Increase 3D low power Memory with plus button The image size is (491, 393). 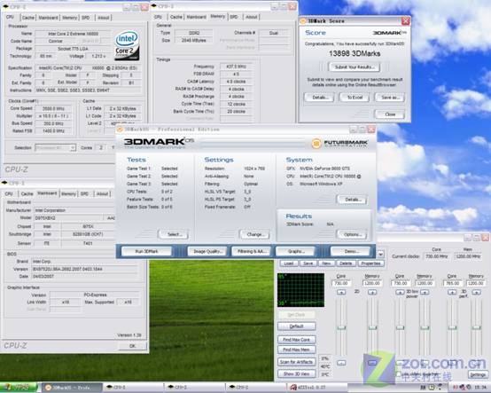pyautogui.click(x=425, y=292)
